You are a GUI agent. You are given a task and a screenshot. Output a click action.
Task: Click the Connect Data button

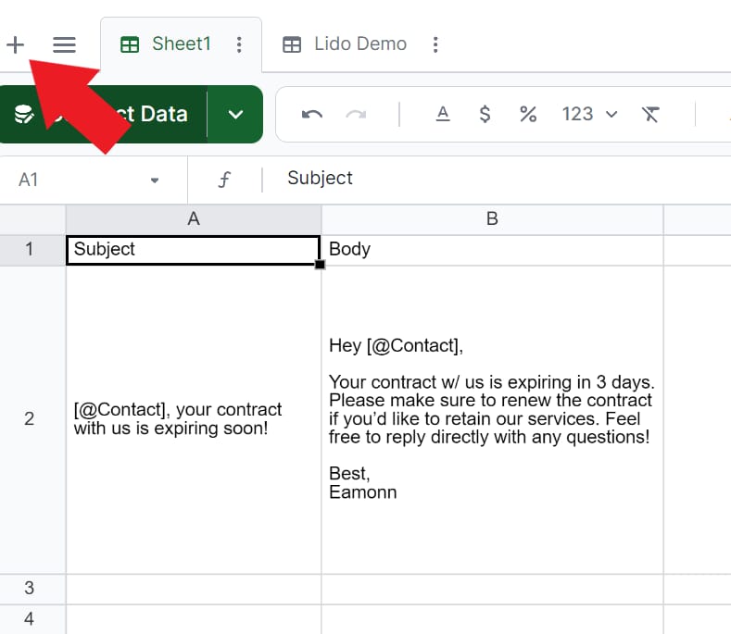click(x=103, y=114)
